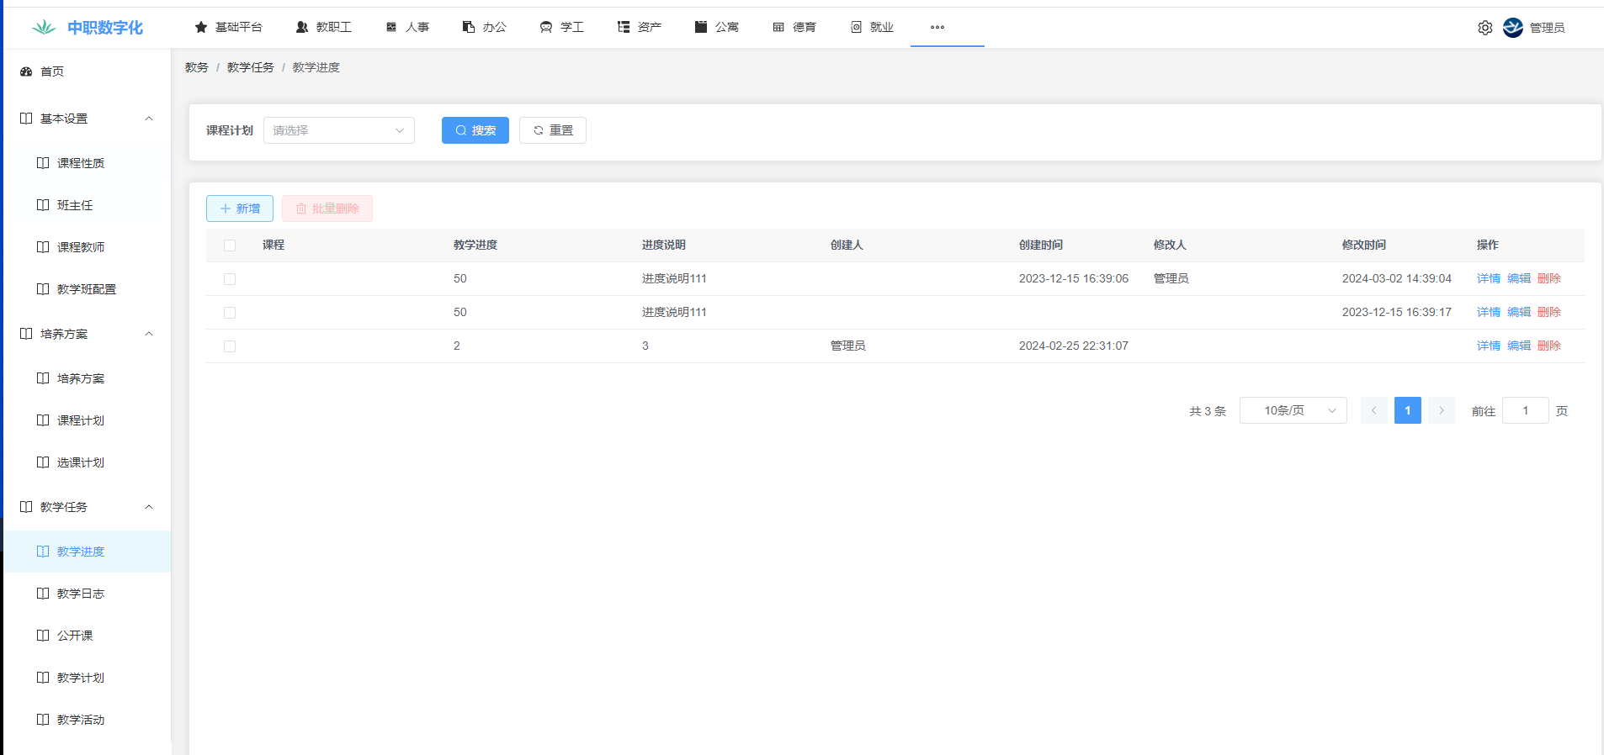Open the 课程计划 dropdown selector
Image resolution: width=1604 pixels, height=755 pixels.
(338, 130)
